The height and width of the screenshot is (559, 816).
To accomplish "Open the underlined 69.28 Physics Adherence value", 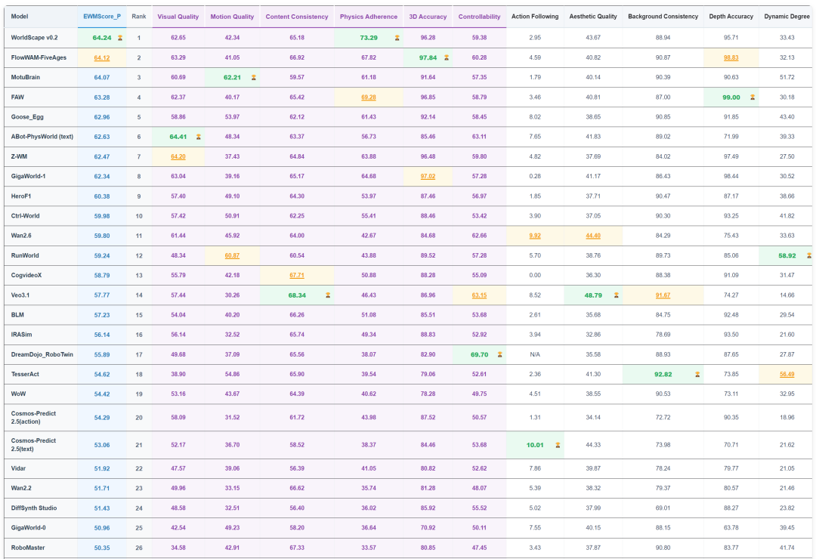I will (x=369, y=97).
